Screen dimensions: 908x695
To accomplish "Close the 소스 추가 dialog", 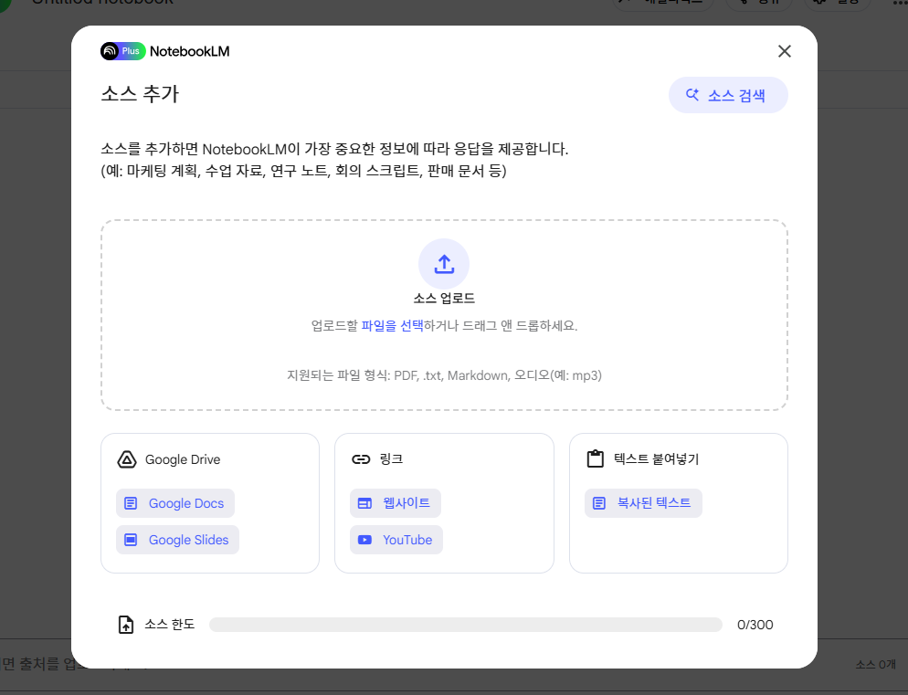I will [784, 51].
